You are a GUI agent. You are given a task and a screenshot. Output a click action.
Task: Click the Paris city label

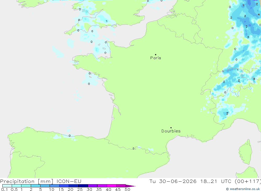(156, 58)
